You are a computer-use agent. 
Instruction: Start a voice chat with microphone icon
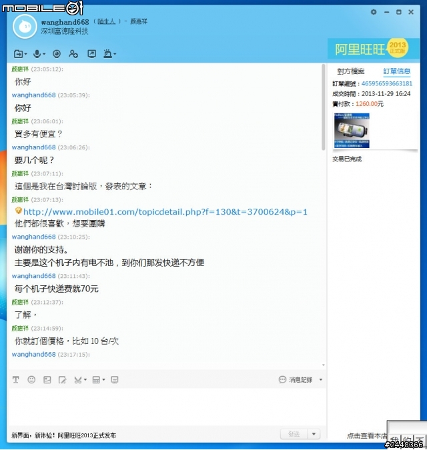coord(37,54)
